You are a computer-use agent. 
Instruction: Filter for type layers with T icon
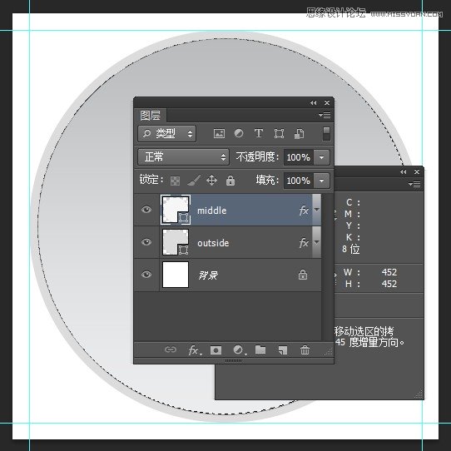259,133
